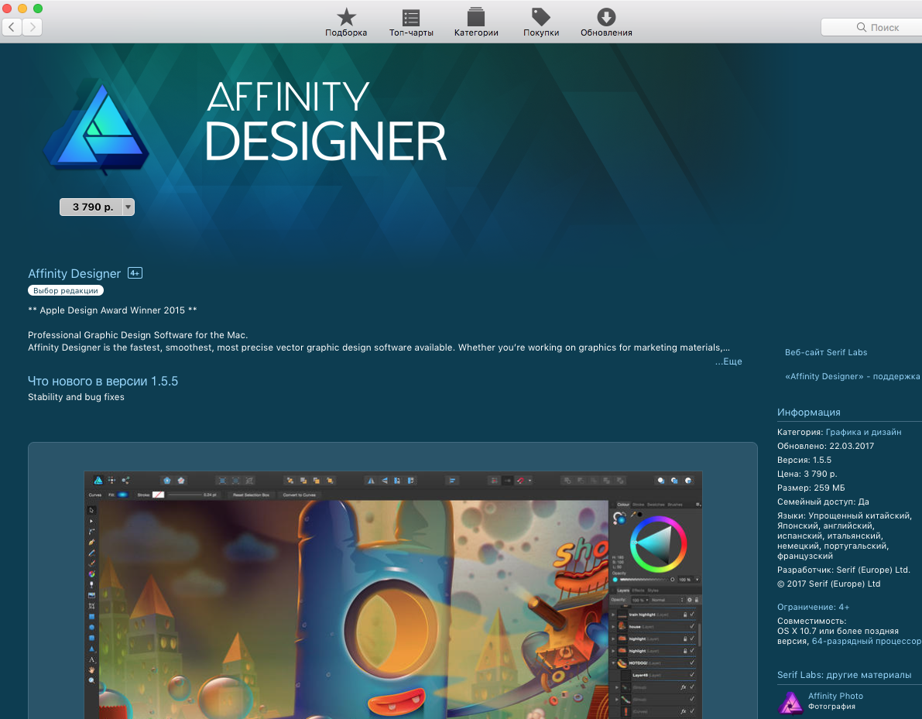Open the Обновления tab

click(606, 23)
